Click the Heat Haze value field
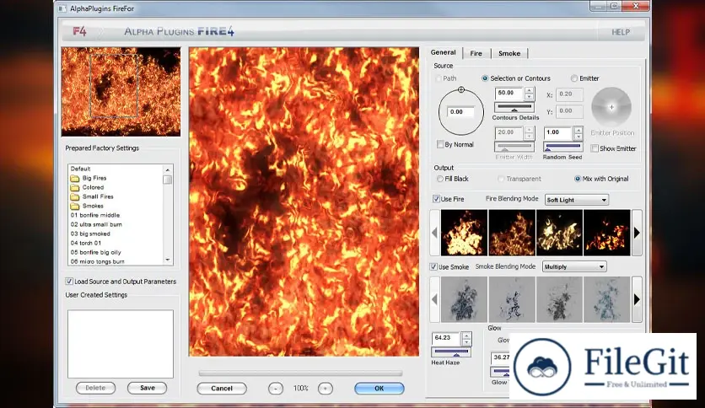This screenshot has width=705, height=408. (446, 338)
